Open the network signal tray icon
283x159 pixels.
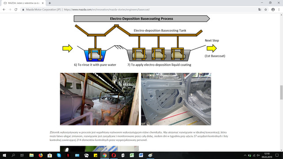(254, 155)
